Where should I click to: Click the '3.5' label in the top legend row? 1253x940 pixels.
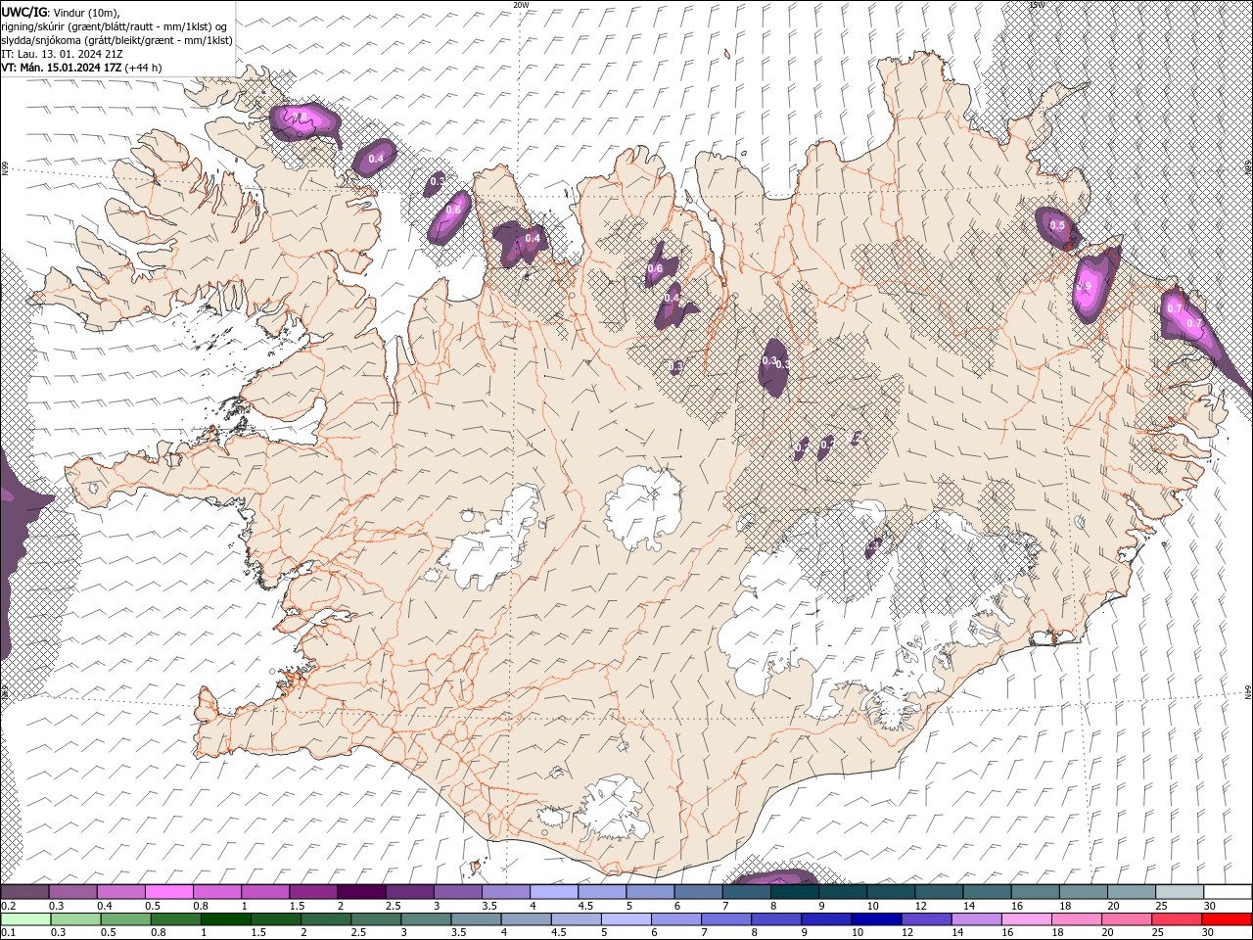point(489,906)
